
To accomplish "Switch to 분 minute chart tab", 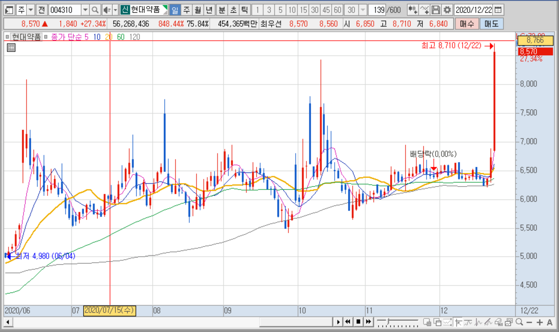I will (222, 10).
